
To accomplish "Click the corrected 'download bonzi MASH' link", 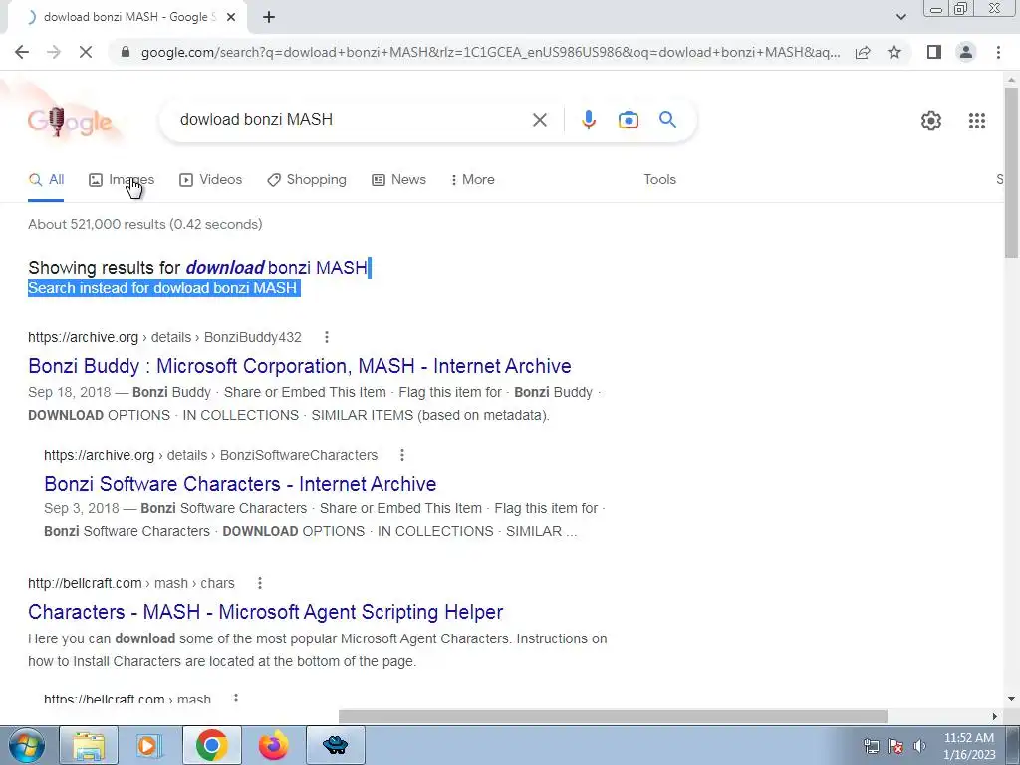I will (277, 267).
